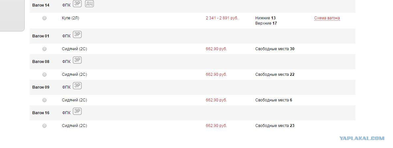Click the ЭР icon next to Вагон 16
The image size is (393, 148).
tap(77, 111)
